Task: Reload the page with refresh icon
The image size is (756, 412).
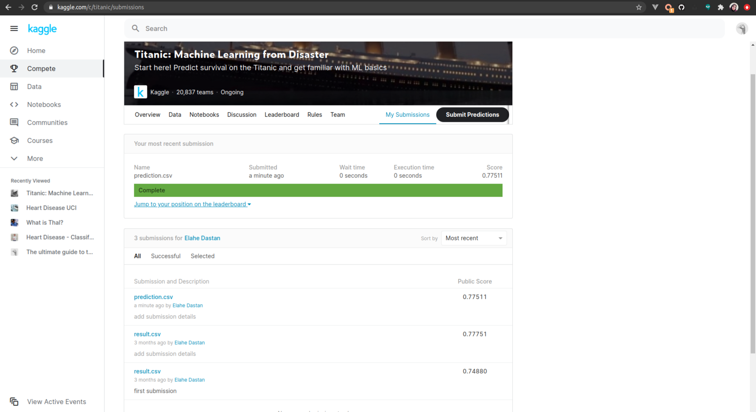Action: [x=34, y=7]
